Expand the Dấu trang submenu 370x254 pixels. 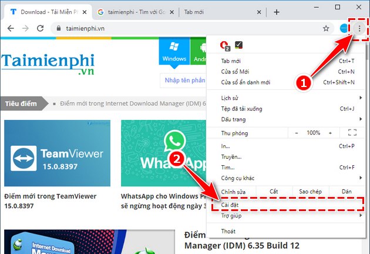286,119
